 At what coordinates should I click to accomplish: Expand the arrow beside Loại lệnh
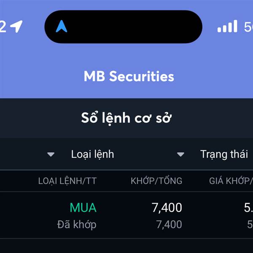point(51,154)
